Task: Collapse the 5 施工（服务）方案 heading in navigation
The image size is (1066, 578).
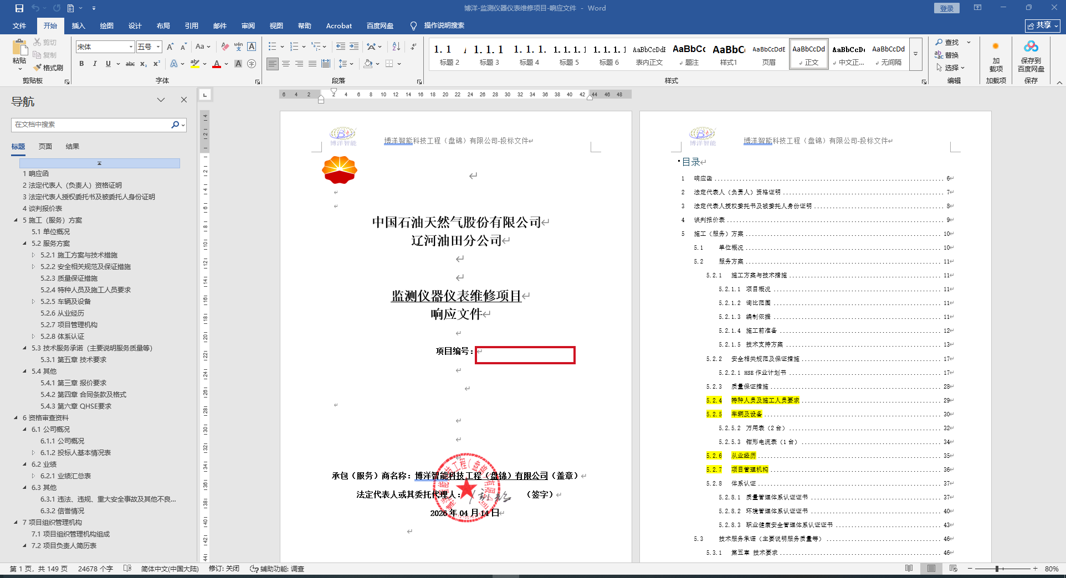Action: click(16, 220)
